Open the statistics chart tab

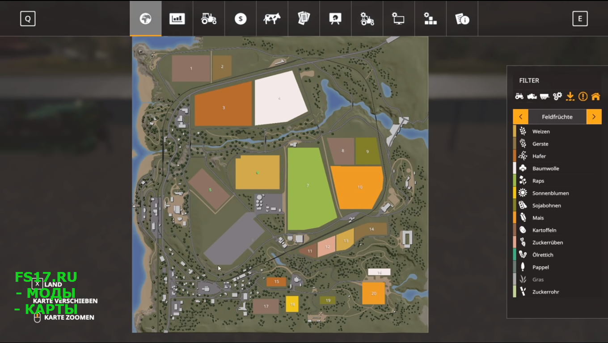(x=177, y=18)
